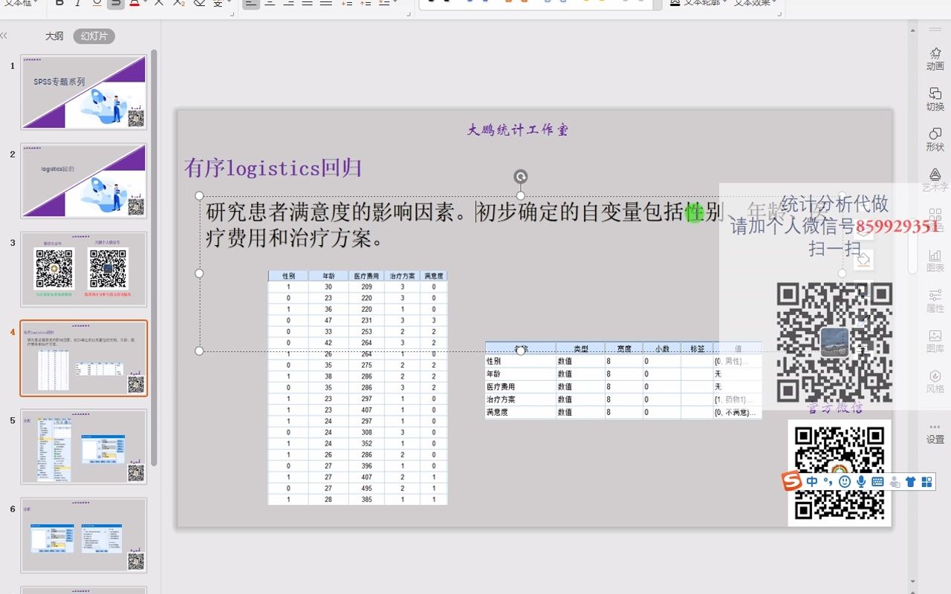This screenshot has height=594, width=951.
Task: Open Sogou soft keyboard icon
Action: point(877,482)
